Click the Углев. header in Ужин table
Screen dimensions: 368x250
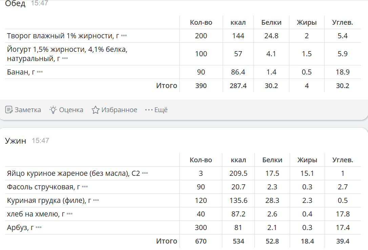343,160
